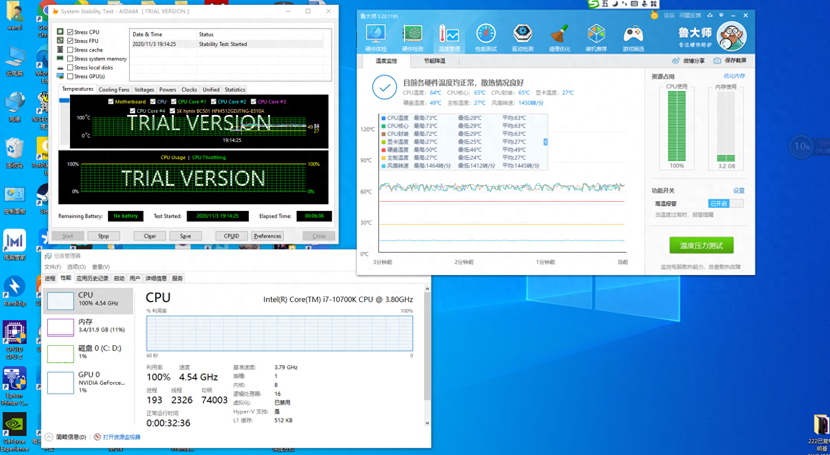830x455 pixels.
Task: Open 清理优化 cleanup broom icon
Action: coord(560,37)
